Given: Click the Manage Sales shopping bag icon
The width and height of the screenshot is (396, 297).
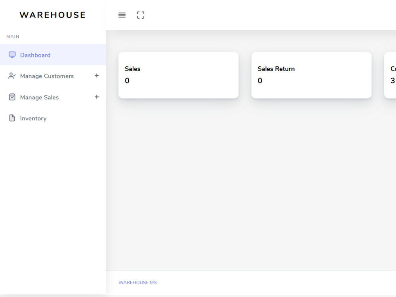Looking at the screenshot, I should (x=12, y=97).
